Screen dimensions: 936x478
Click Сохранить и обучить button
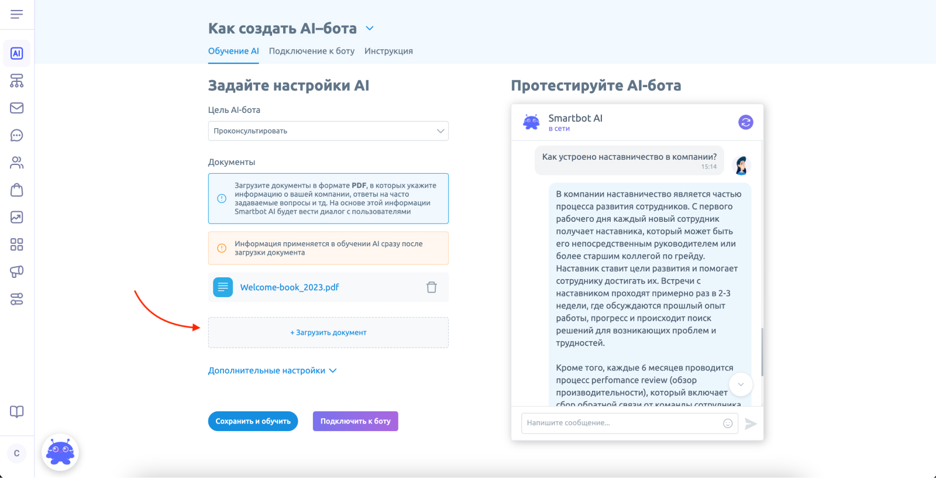[253, 421]
